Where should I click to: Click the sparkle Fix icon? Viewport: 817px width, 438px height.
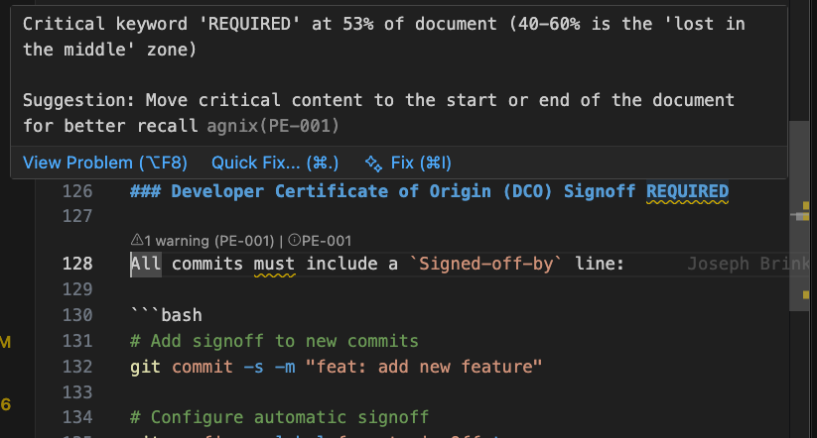click(373, 164)
